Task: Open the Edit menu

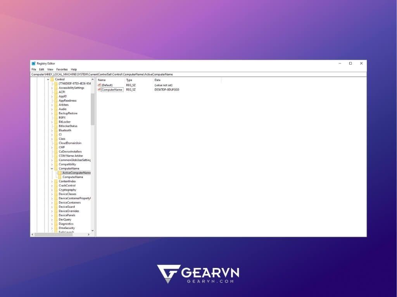Action: click(41, 69)
